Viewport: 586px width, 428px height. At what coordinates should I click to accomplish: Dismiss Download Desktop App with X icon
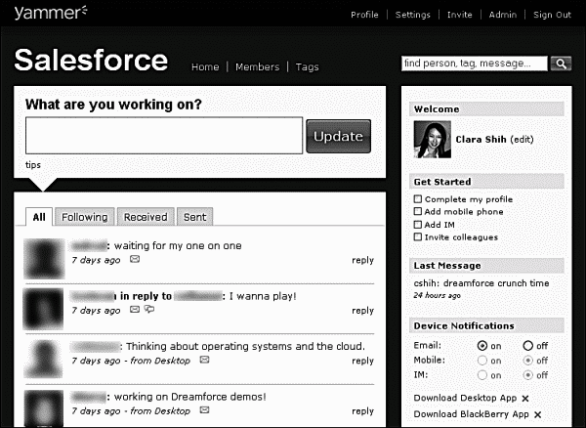[524, 399]
